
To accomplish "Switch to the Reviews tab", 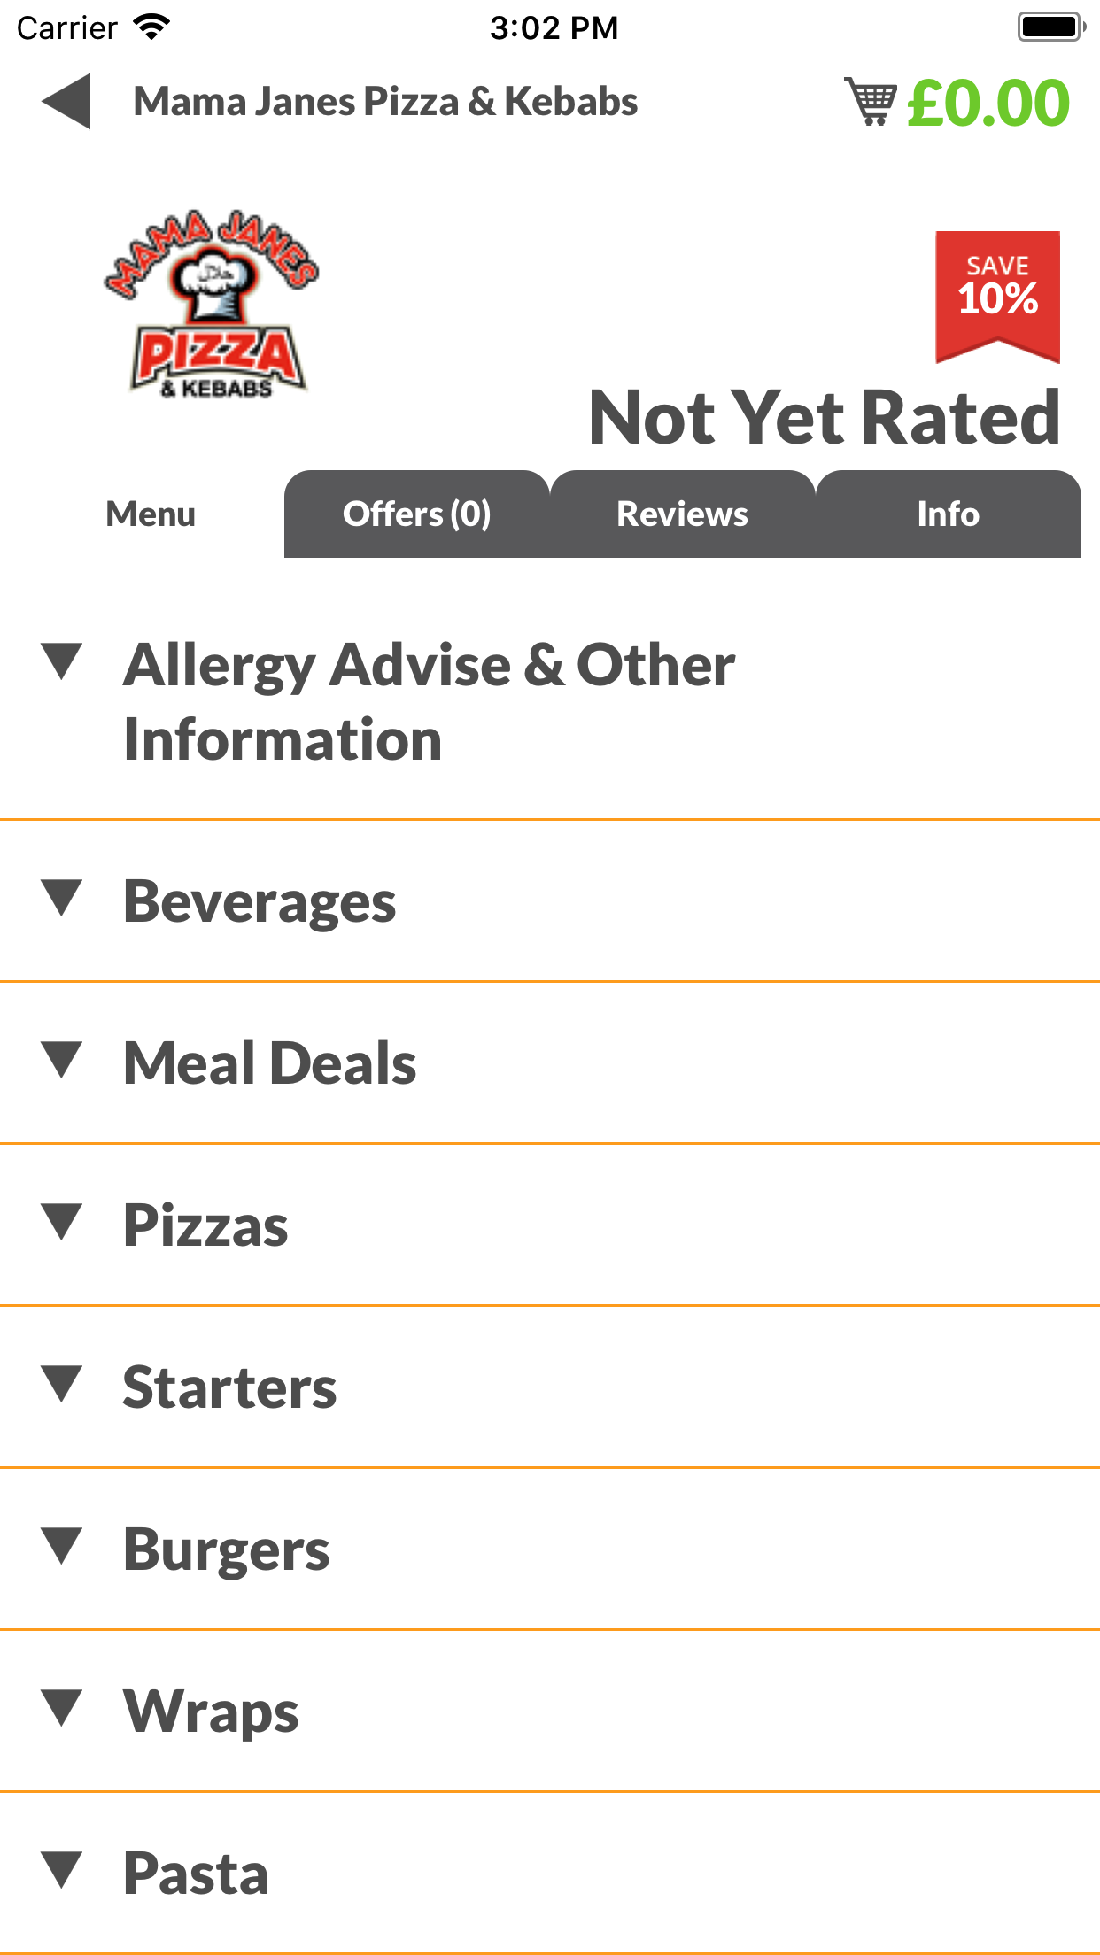I will click(682, 514).
